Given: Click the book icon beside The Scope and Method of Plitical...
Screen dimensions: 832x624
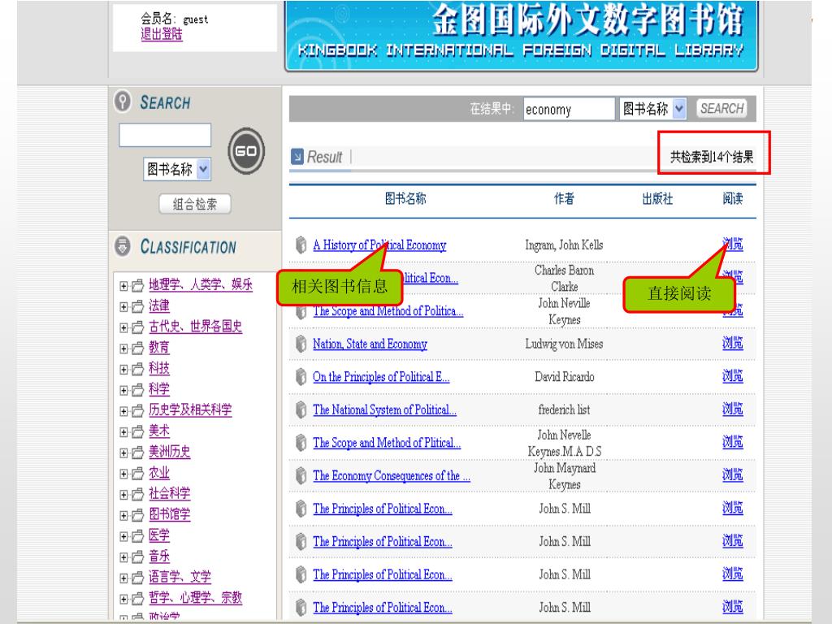Looking at the screenshot, I should click(x=301, y=443).
